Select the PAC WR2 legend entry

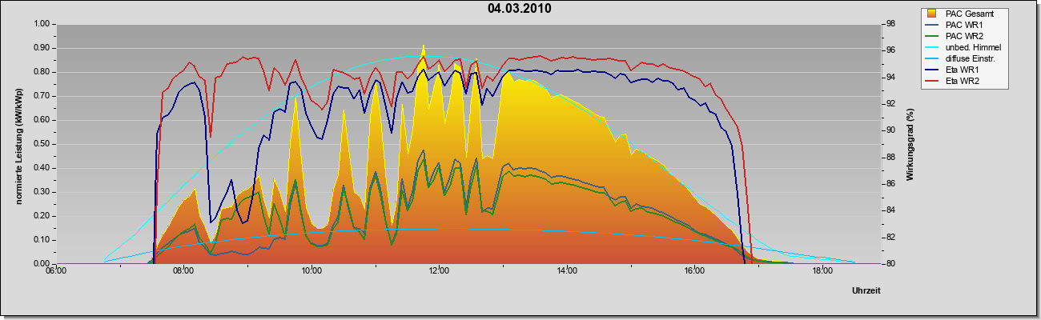pos(954,36)
